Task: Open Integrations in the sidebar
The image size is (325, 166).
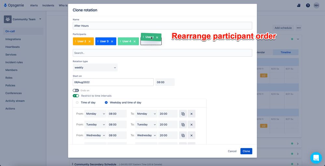Action: pyautogui.click(x=13, y=39)
